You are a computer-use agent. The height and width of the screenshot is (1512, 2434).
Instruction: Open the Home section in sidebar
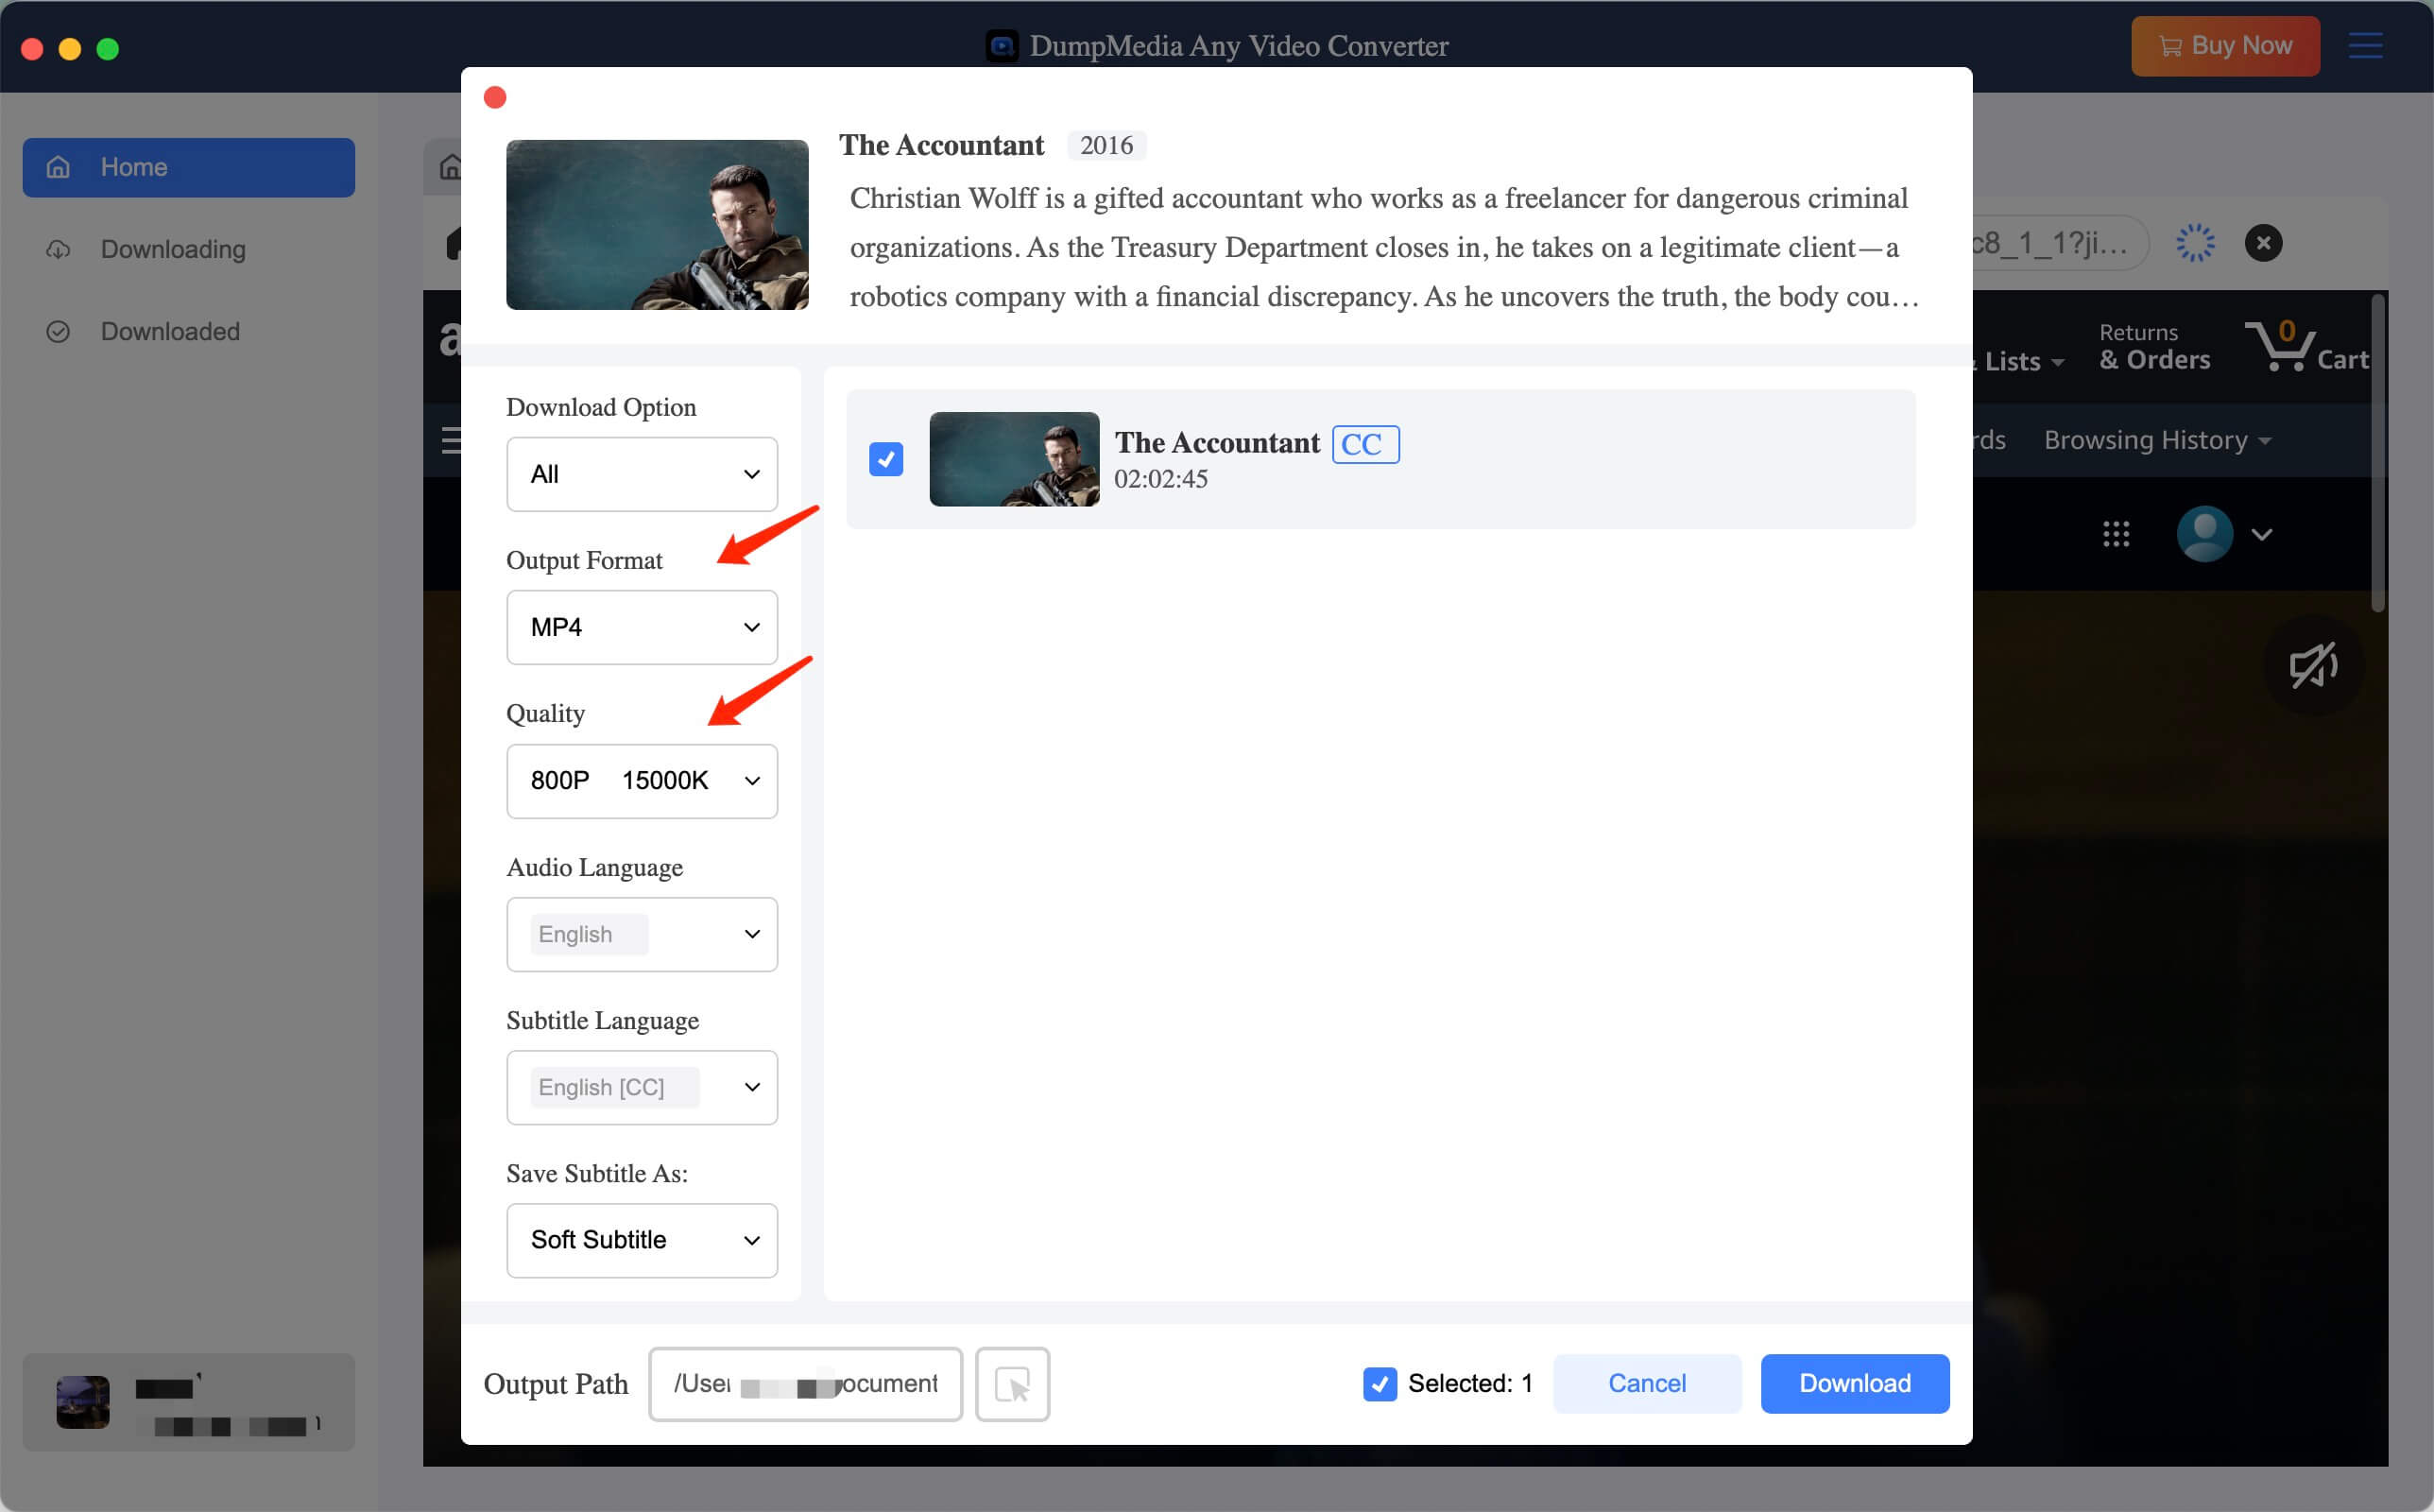pos(188,167)
